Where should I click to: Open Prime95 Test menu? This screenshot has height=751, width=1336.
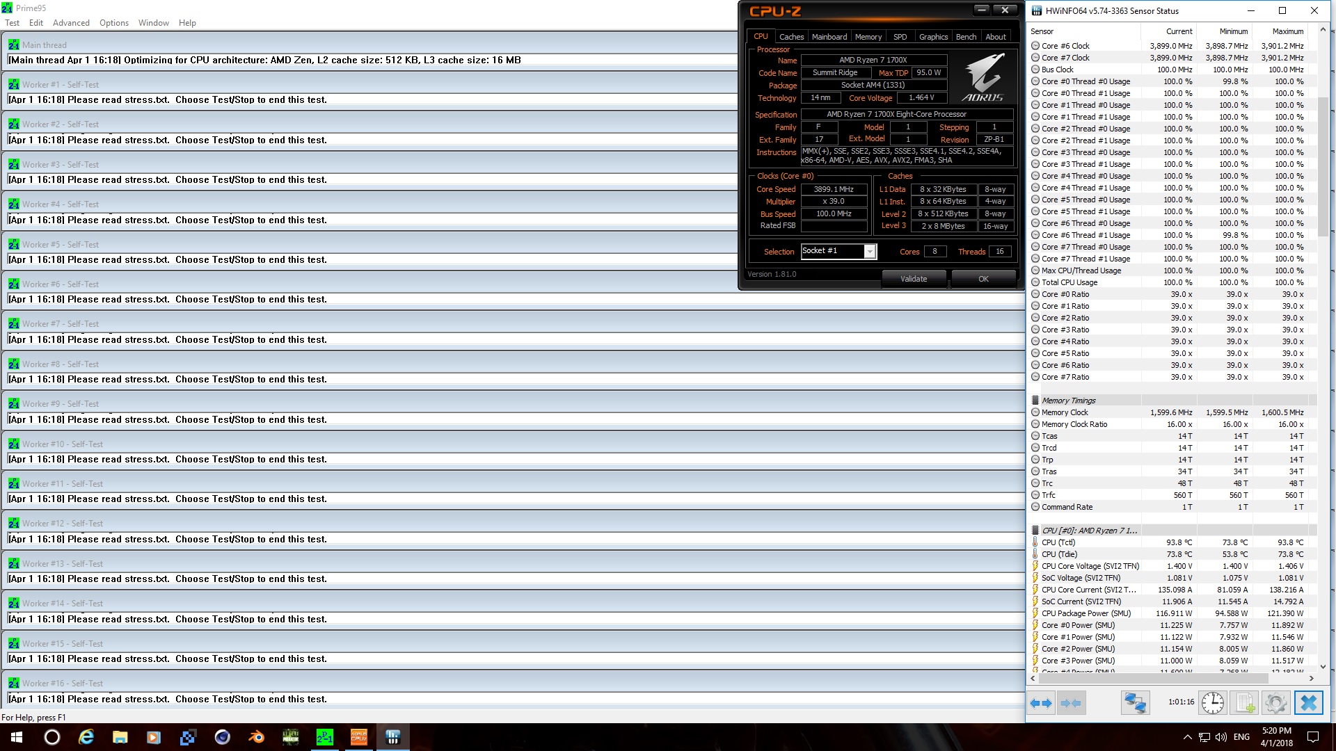coord(12,23)
